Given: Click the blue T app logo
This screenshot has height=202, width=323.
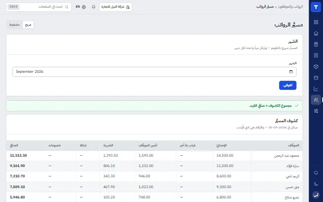Looking at the screenshot, I should point(316,7).
